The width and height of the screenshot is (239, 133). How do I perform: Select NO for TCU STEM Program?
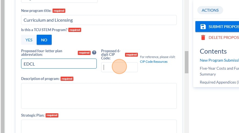44,40
